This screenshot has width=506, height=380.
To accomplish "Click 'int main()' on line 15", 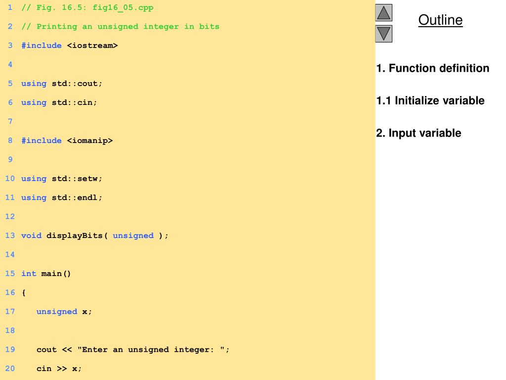I will pyautogui.click(x=46, y=274).
